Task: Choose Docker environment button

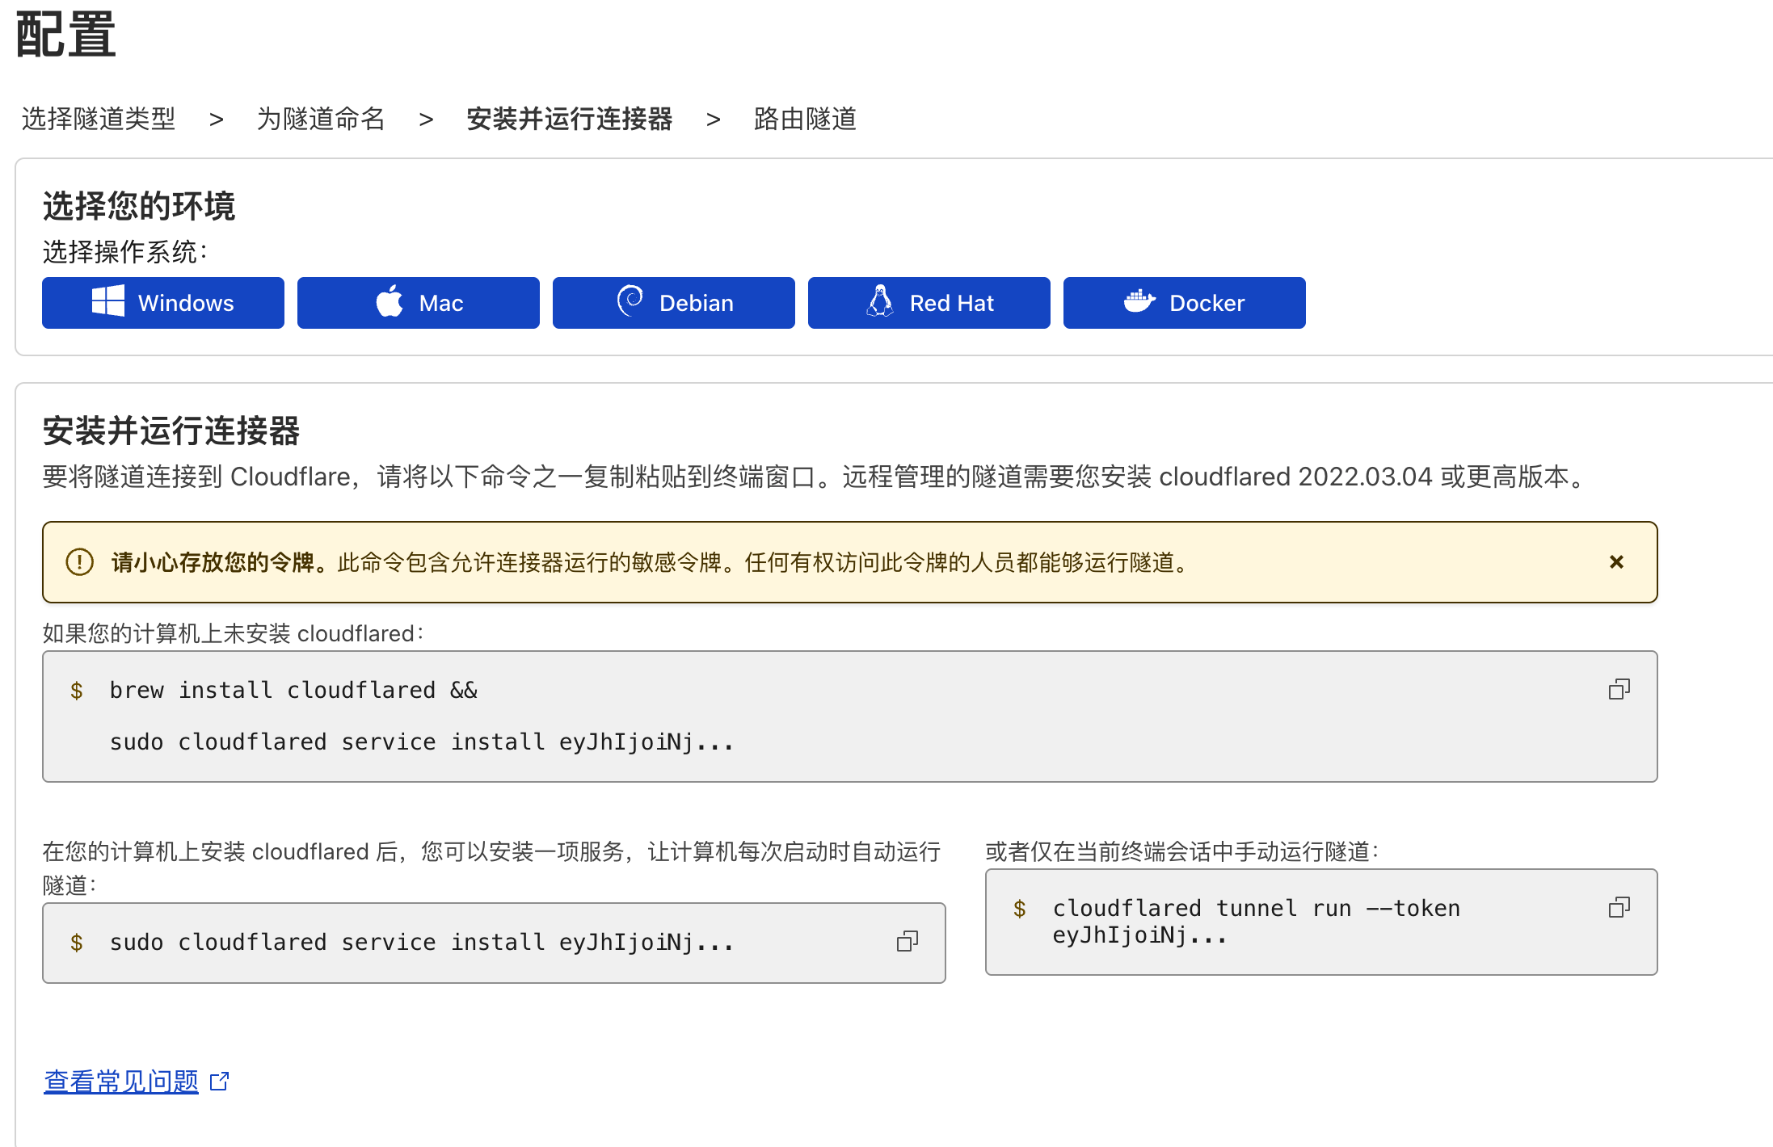Action: coord(1184,303)
